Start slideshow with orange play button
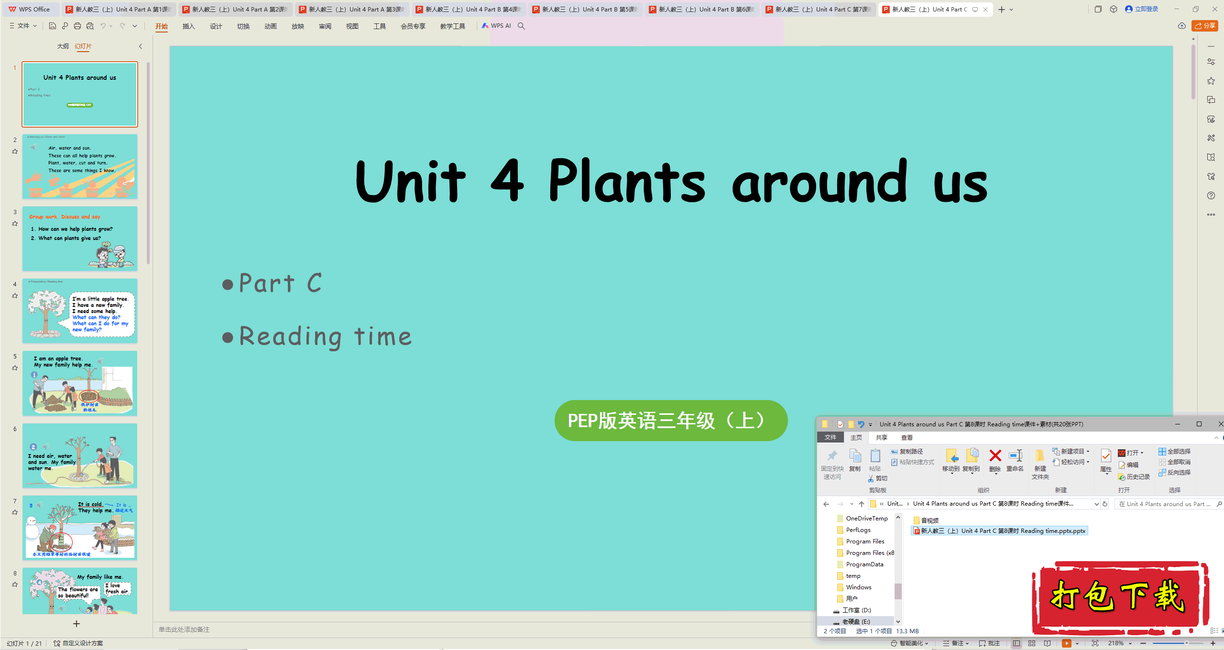 1067,643
